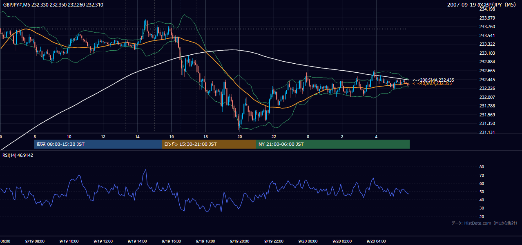Click hour label 8 on chart axis
This screenshot has height=245, width=522.
(35, 136)
